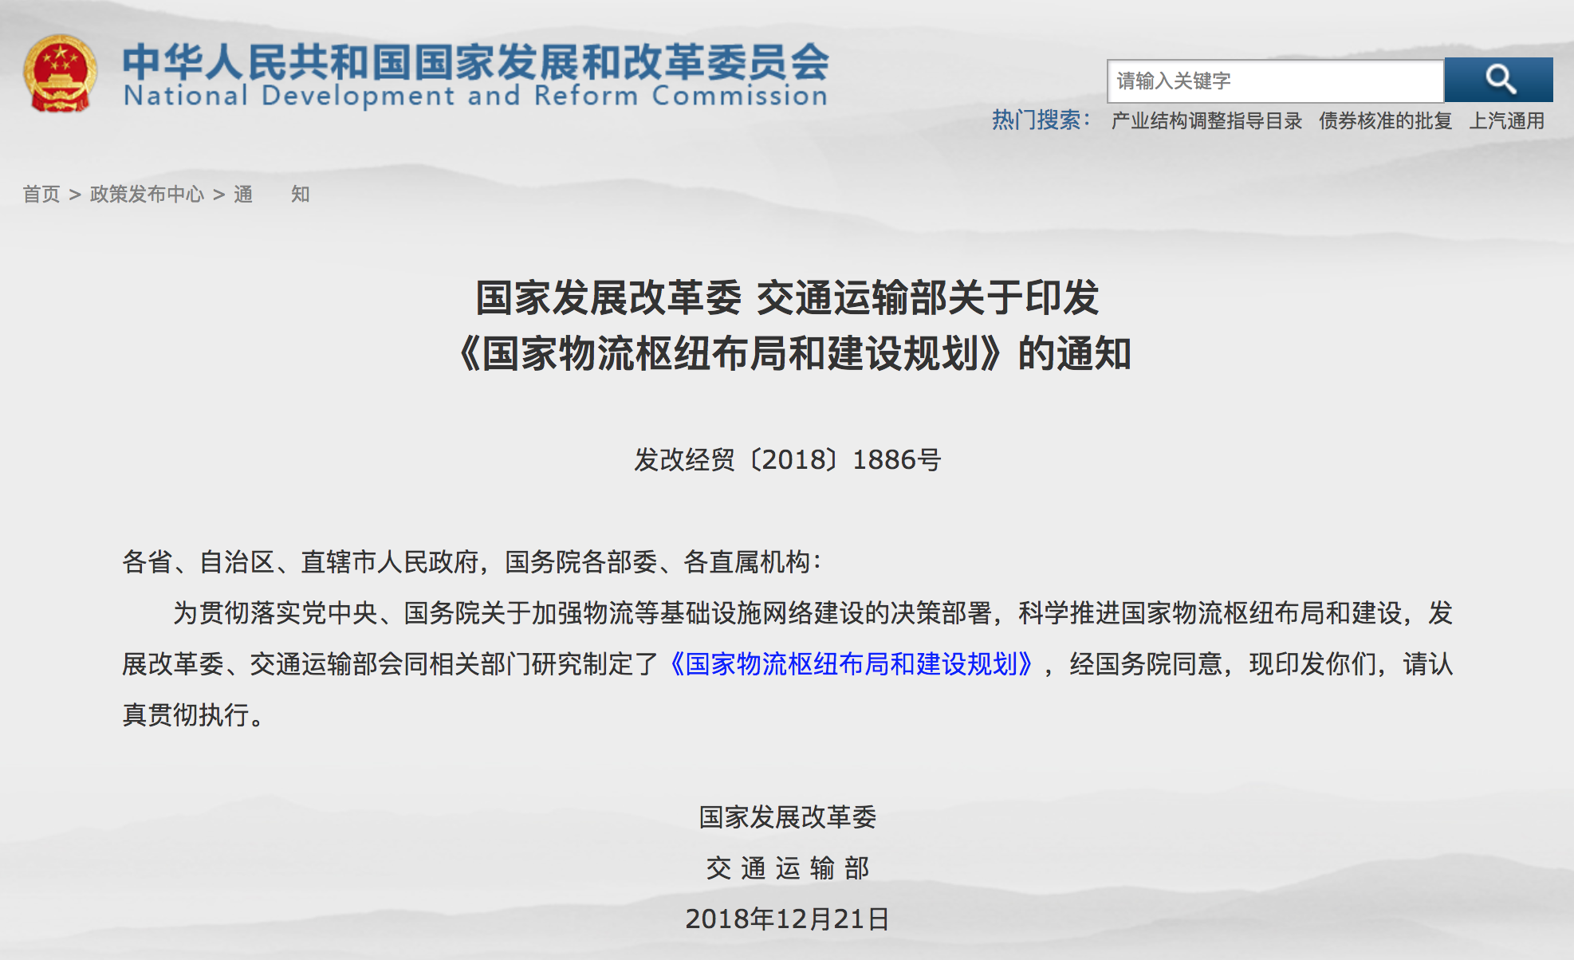Click the 热门搜索 label
This screenshot has height=960, width=1574.
pyautogui.click(x=1041, y=120)
